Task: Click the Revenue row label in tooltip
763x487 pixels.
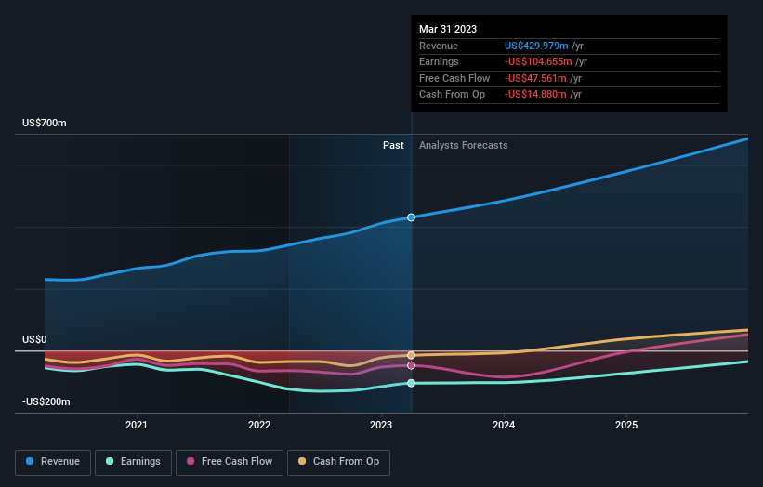Action: point(439,46)
